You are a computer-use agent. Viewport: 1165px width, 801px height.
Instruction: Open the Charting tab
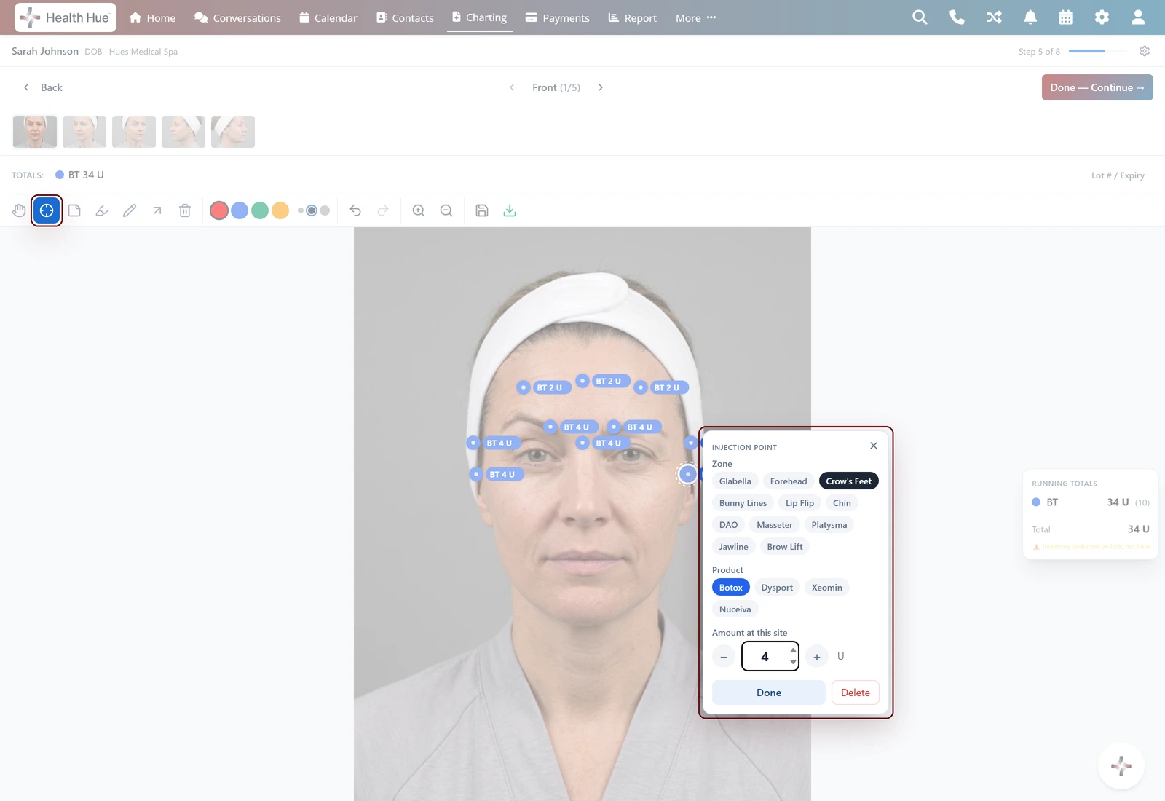479,17
